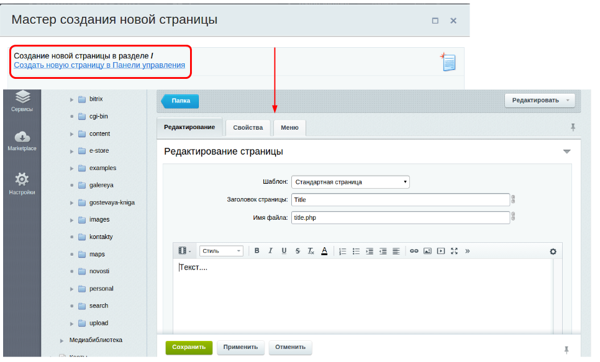Image resolution: width=600 pixels, height=362 pixels.
Task: Open Marketplace in the left sidebar
Action: click(x=22, y=141)
